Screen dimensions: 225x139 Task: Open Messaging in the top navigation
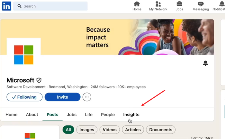tap(201, 6)
